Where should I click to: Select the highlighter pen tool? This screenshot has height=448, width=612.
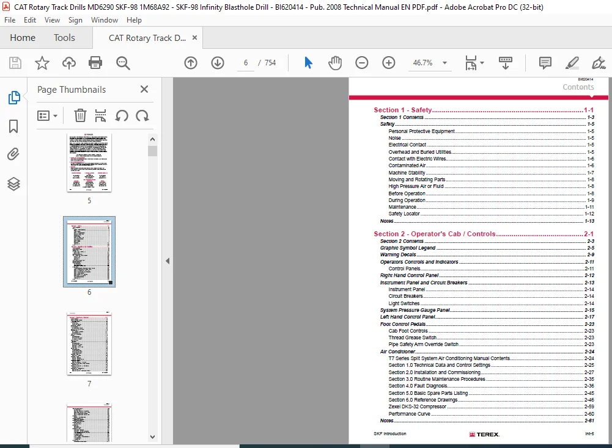[572, 63]
